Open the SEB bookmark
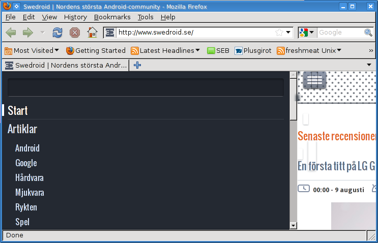 (x=218, y=50)
